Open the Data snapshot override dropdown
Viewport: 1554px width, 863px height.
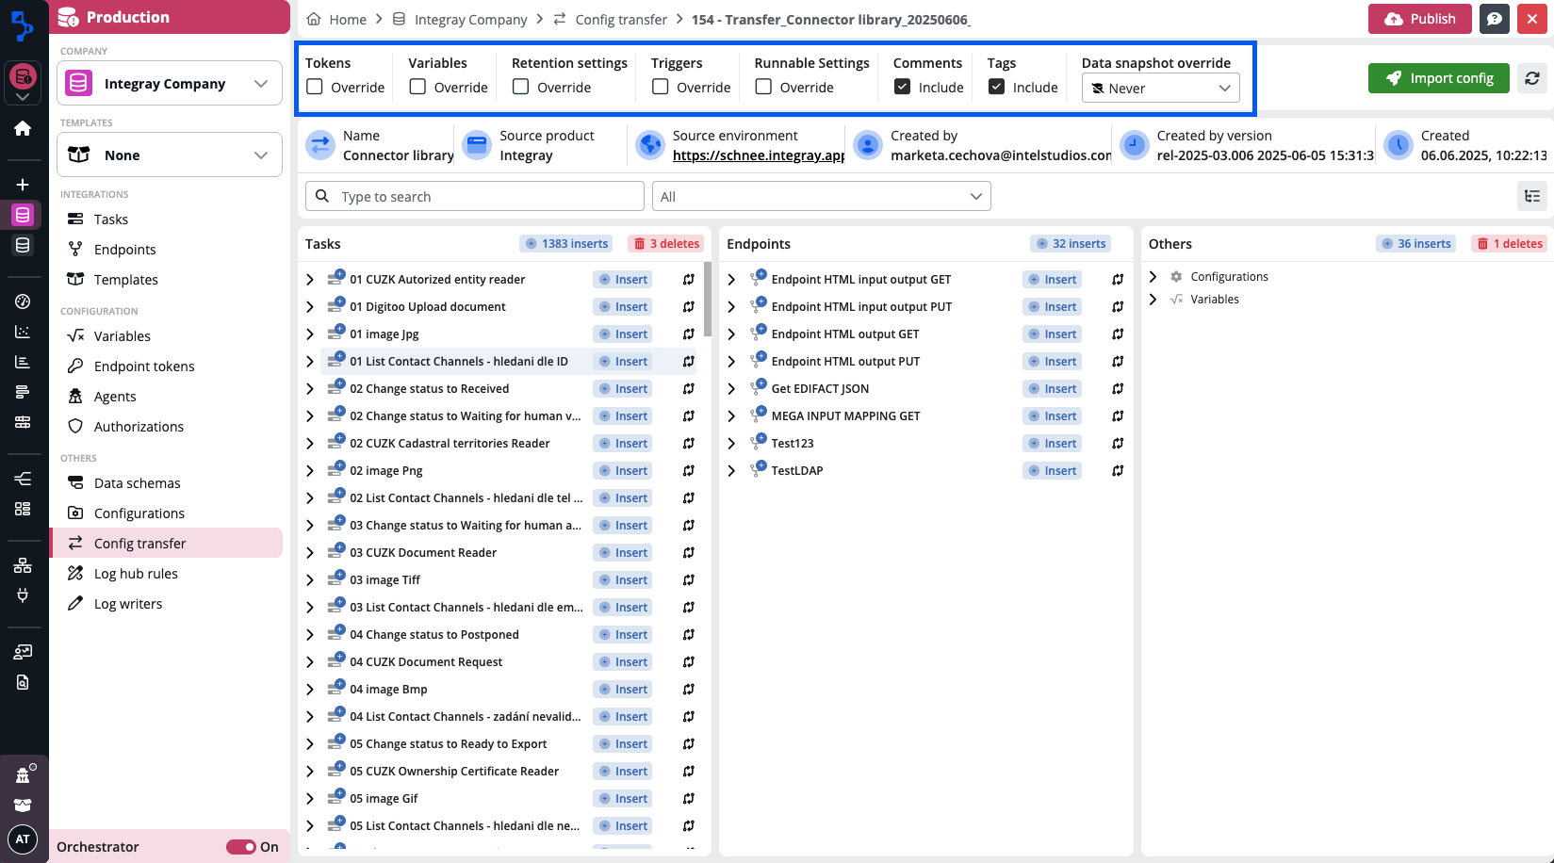click(x=1160, y=89)
